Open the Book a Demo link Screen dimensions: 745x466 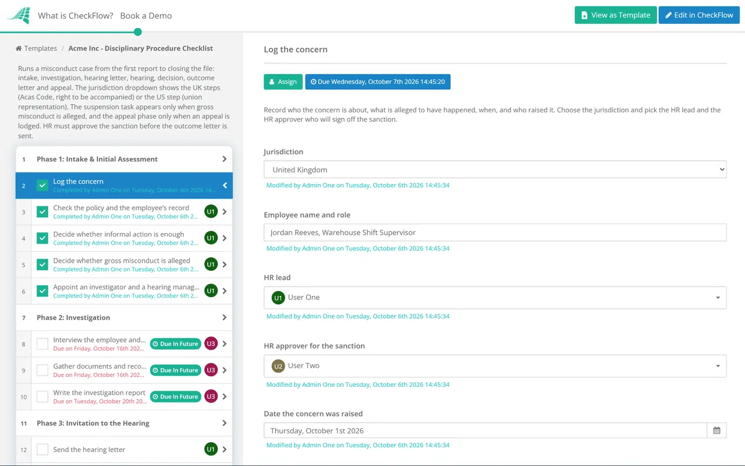pos(146,16)
